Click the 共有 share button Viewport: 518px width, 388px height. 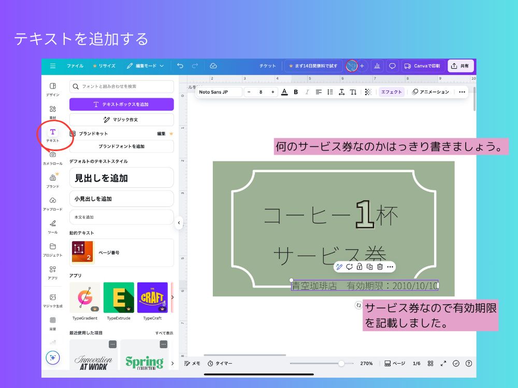(461, 66)
